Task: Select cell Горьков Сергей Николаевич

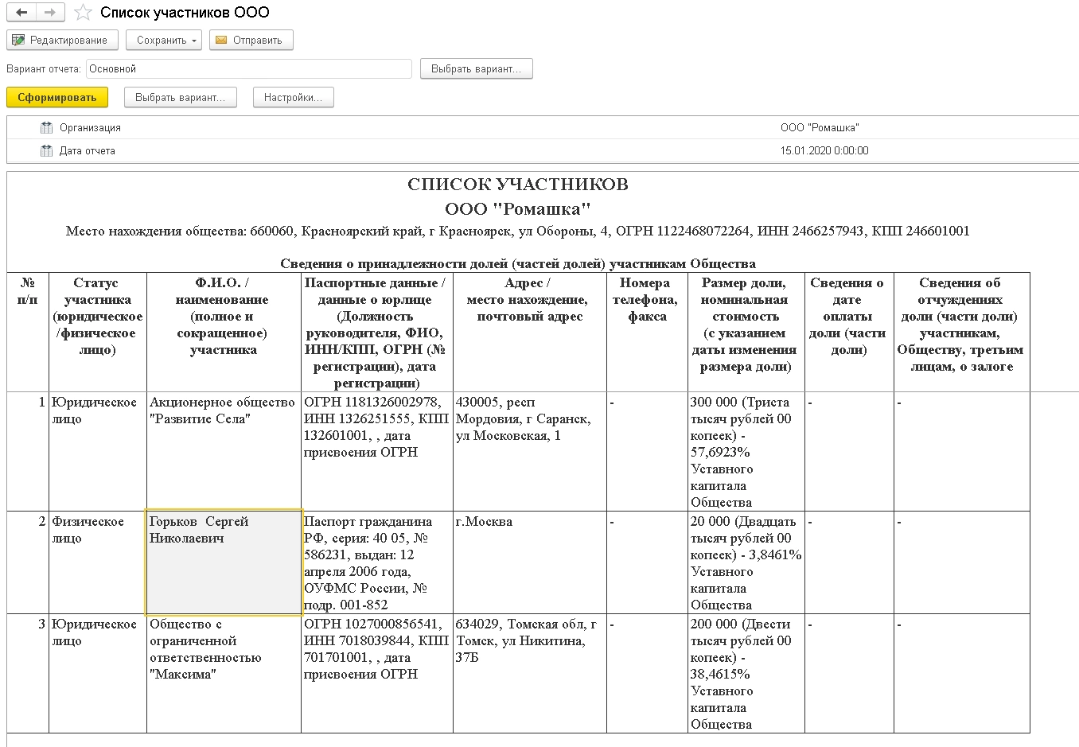Action: (x=224, y=562)
